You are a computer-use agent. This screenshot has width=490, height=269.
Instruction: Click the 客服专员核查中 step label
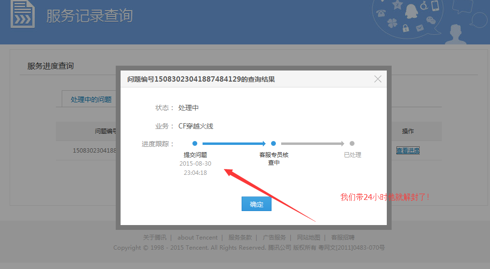274,158
